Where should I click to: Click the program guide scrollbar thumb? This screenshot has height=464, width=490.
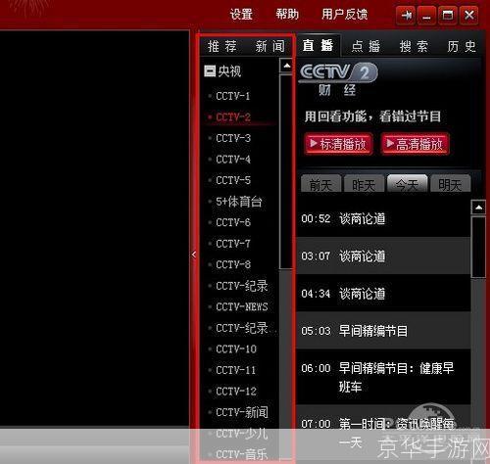point(478,248)
